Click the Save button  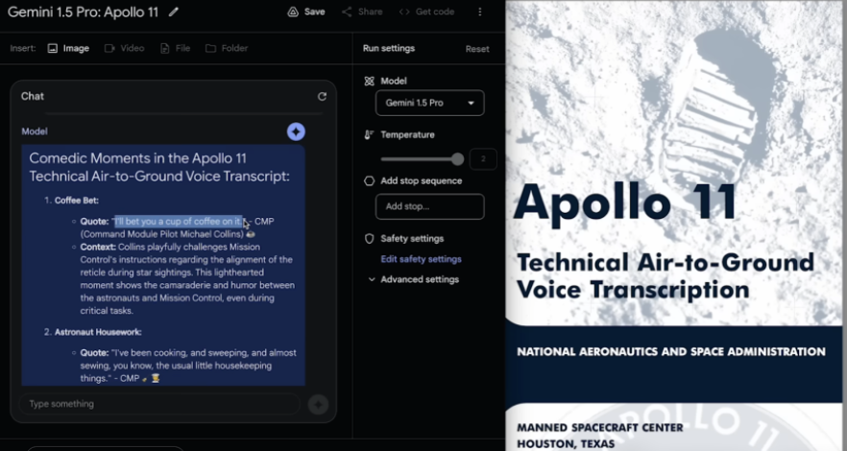coord(306,12)
